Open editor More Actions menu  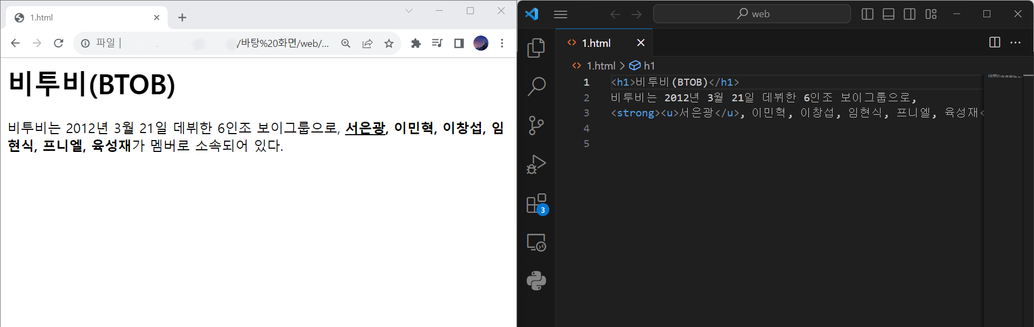1016,43
